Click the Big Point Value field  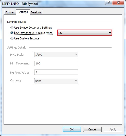coord(56,72)
